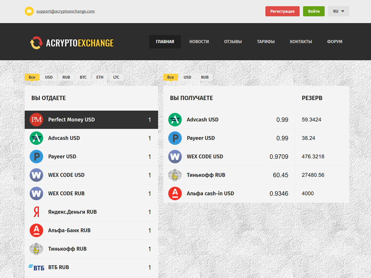This screenshot has height=278, width=371.
Task: Open the ФОРУМ menu link
Action: coord(334,42)
